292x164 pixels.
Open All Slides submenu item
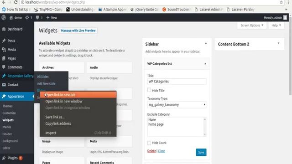42,77
